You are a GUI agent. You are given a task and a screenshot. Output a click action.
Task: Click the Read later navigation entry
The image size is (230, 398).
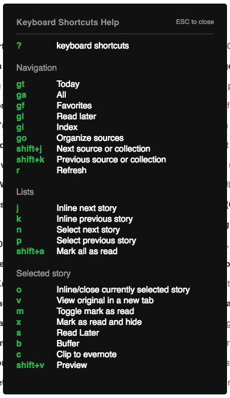pyautogui.click(x=76, y=116)
